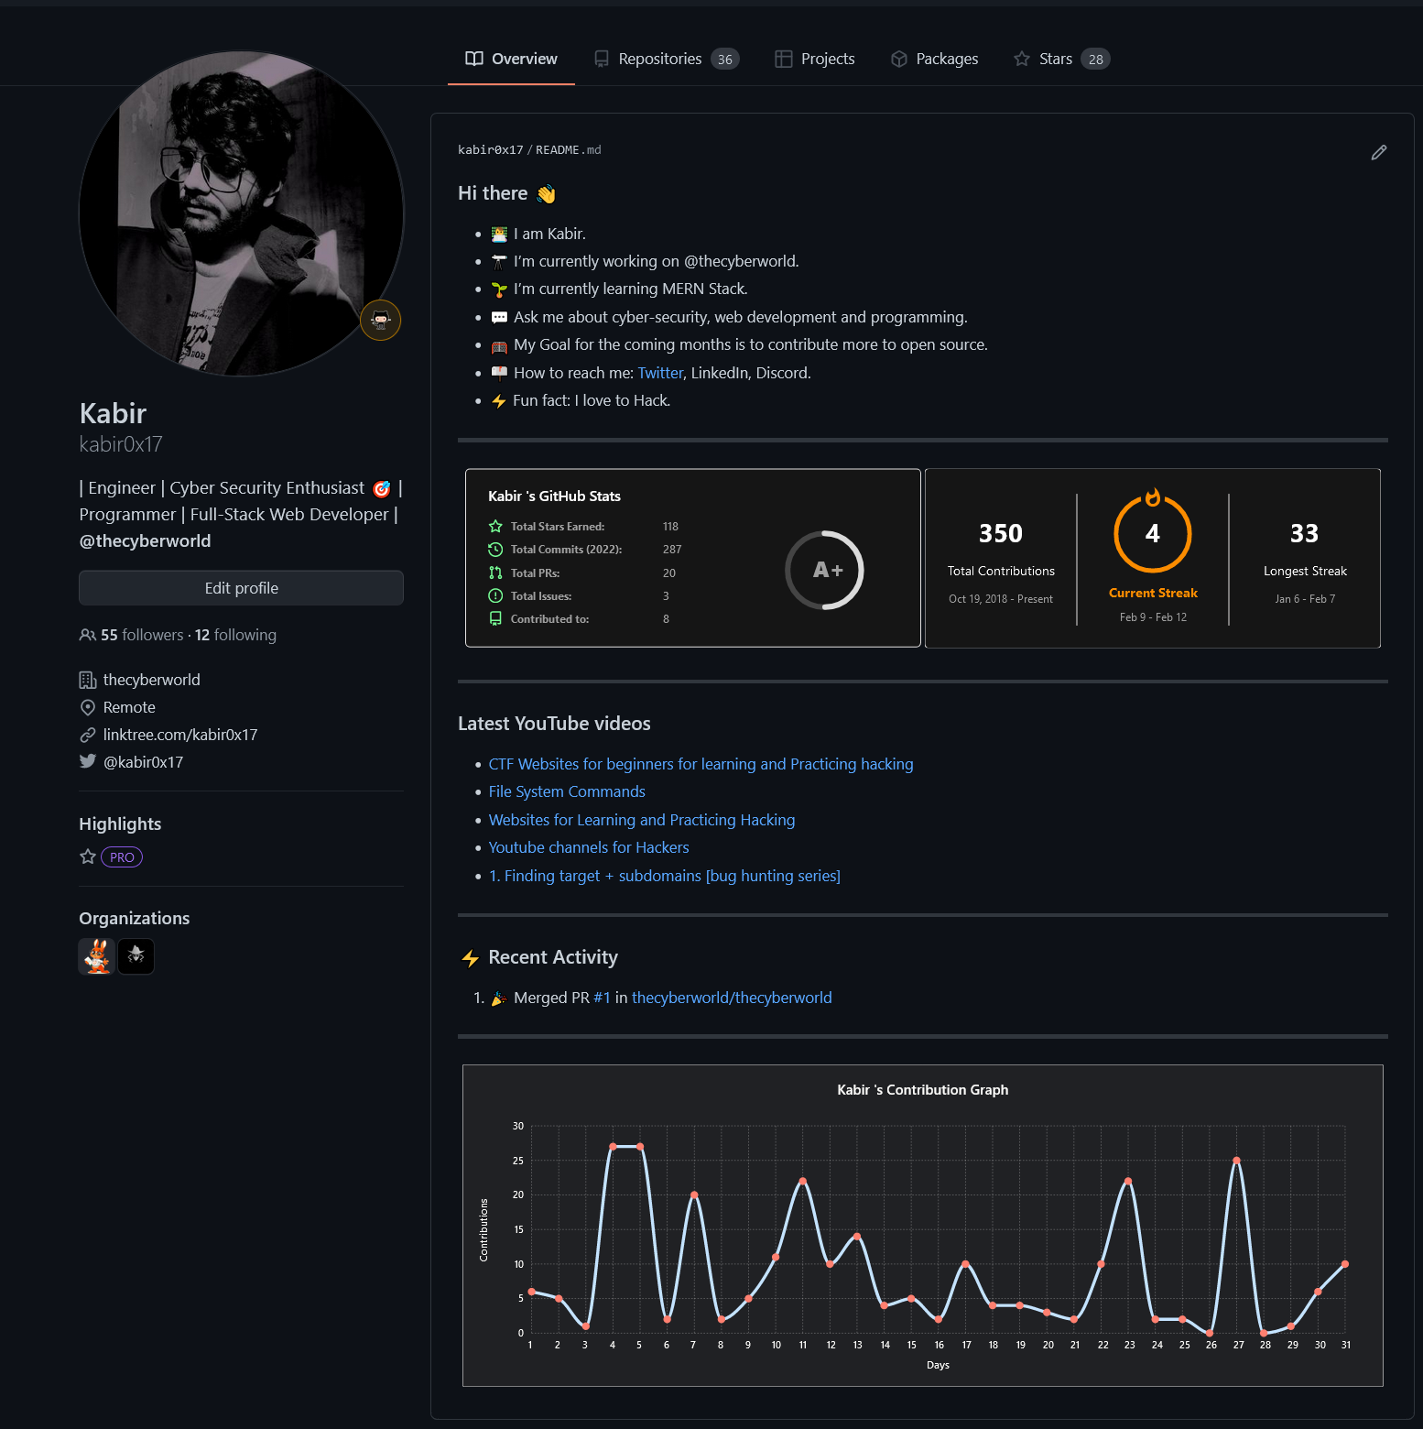Click the followers people icon
The width and height of the screenshot is (1423, 1429).
click(88, 635)
